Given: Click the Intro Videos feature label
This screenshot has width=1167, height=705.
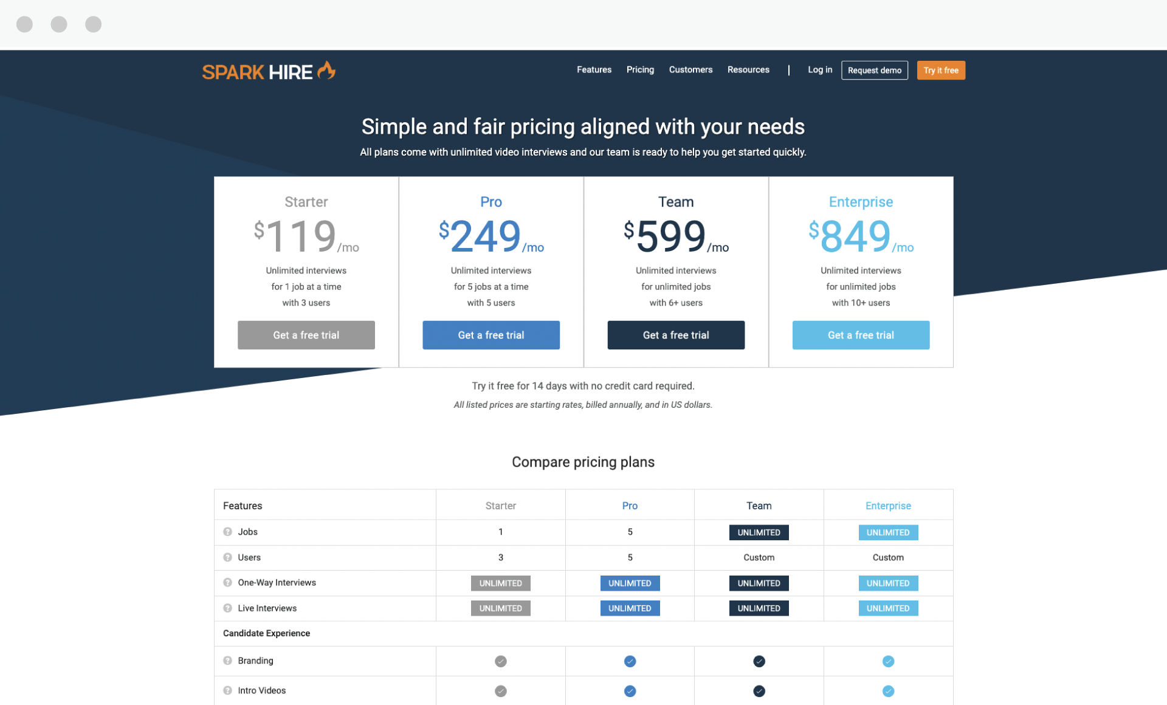Looking at the screenshot, I should tap(261, 690).
